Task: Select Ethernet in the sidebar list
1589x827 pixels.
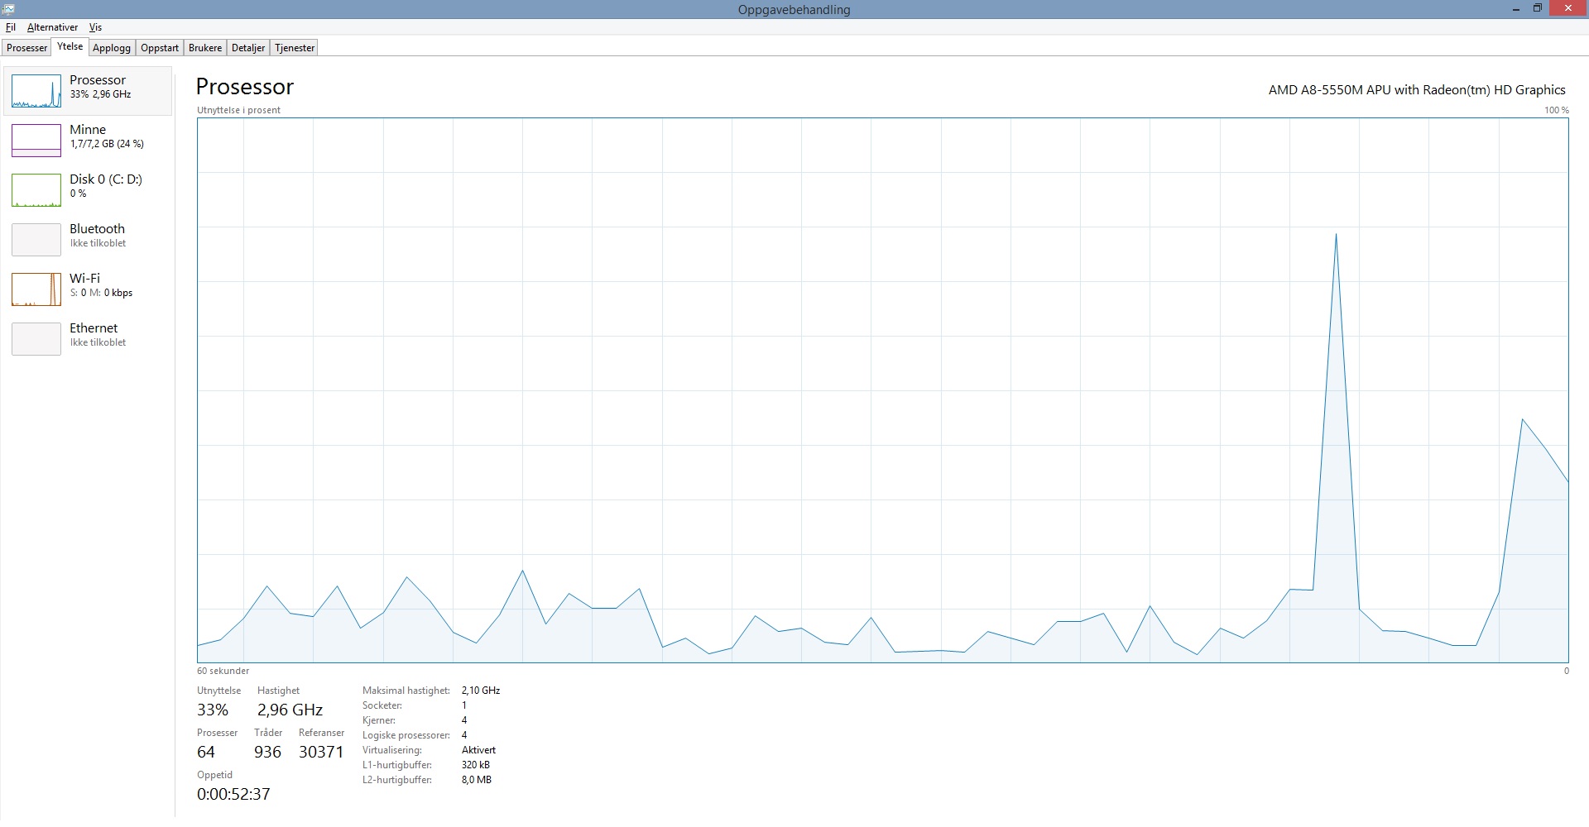Action: click(88, 339)
